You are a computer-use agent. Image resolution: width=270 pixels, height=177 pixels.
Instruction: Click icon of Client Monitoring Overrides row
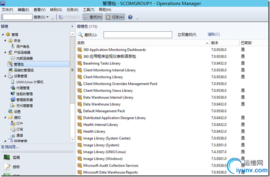coord(79,83)
